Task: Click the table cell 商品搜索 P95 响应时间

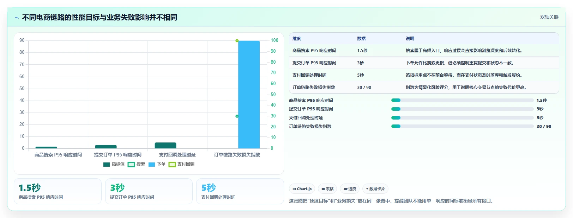Action: pyautogui.click(x=314, y=51)
